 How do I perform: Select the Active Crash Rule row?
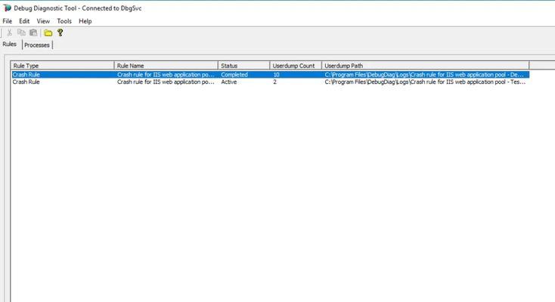(271, 82)
